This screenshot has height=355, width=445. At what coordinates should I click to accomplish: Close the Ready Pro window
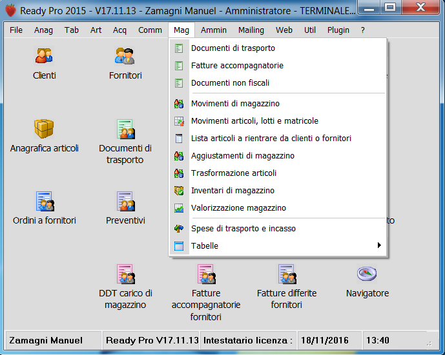420,7
